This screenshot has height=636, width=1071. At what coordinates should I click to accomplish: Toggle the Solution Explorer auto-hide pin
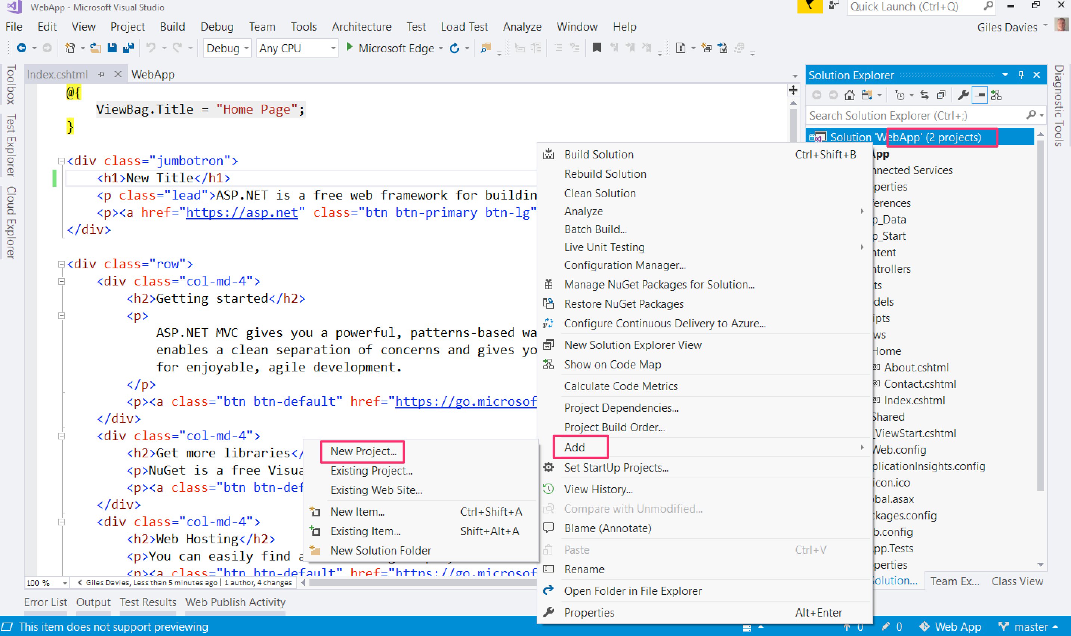(x=1021, y=75)
